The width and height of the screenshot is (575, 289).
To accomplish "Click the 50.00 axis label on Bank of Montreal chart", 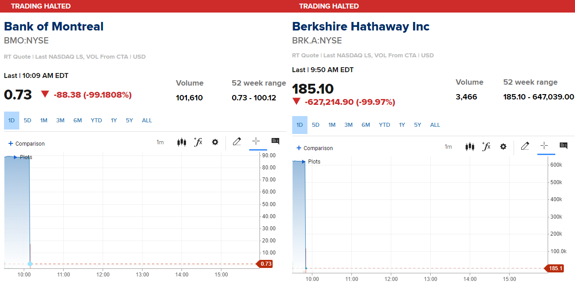I will pos(268,204).
